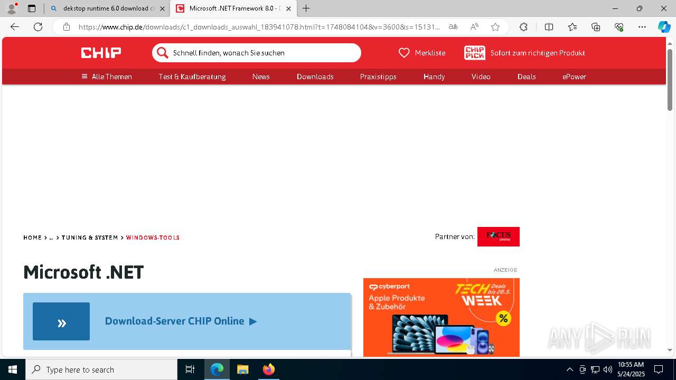This screenshot has width=676, height=380.
Task: Click the Edge profile avatar icon
Action: (12, 8)
